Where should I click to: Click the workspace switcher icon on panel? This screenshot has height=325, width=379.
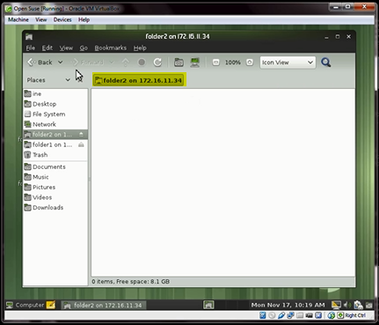click(208, 306)
